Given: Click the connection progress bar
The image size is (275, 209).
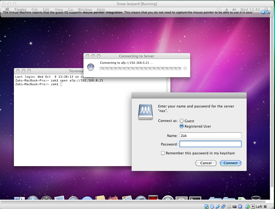Looking at the screenshot, I should coord(140,69).
